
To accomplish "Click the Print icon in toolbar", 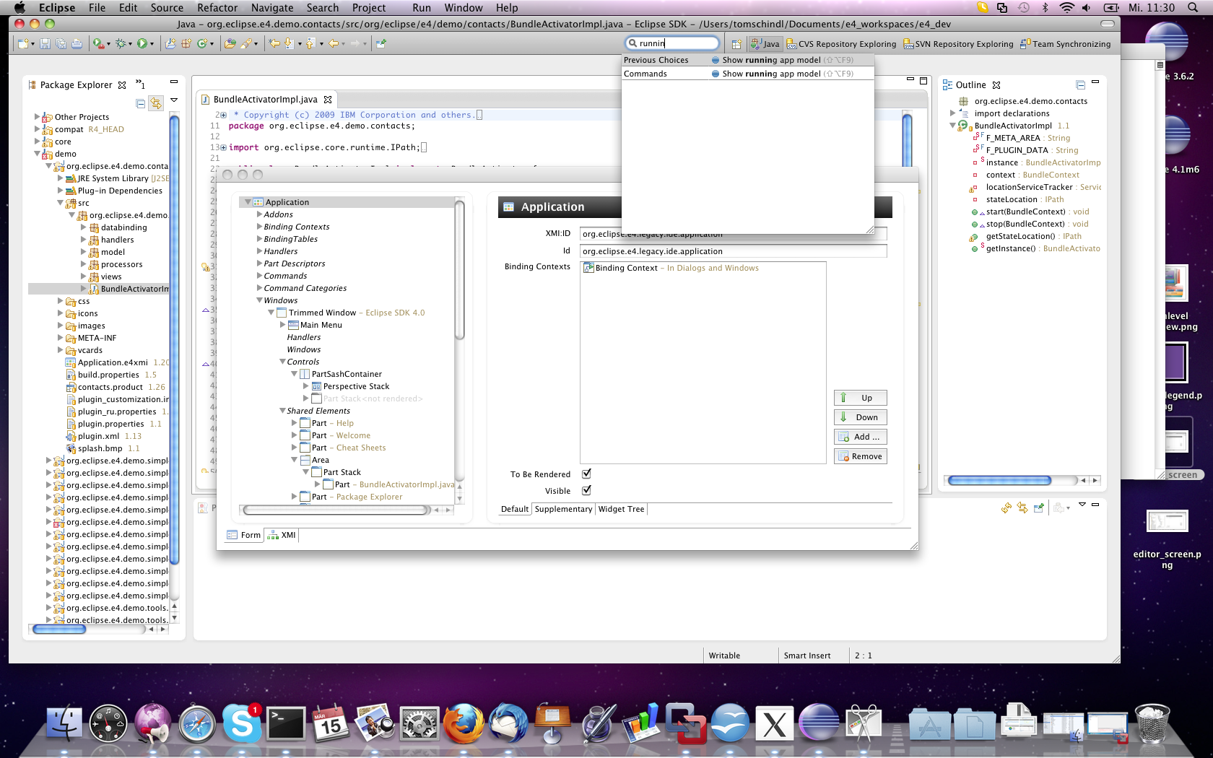I will tap(77, 44).
